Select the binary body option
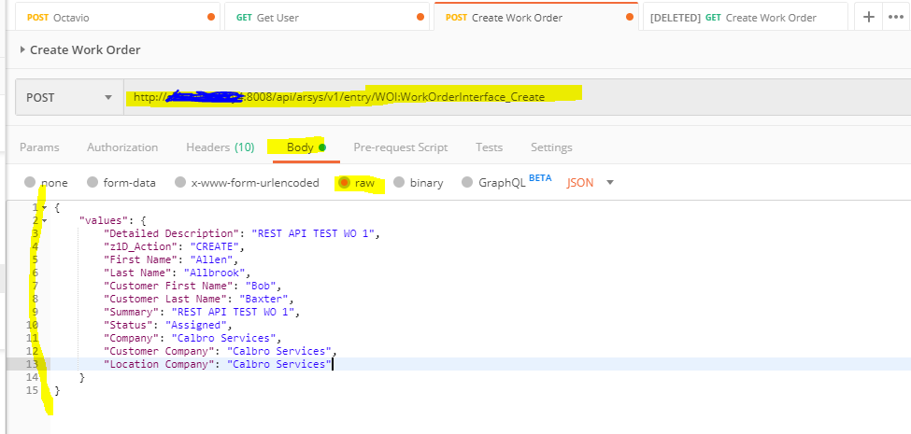 [399, 183]
